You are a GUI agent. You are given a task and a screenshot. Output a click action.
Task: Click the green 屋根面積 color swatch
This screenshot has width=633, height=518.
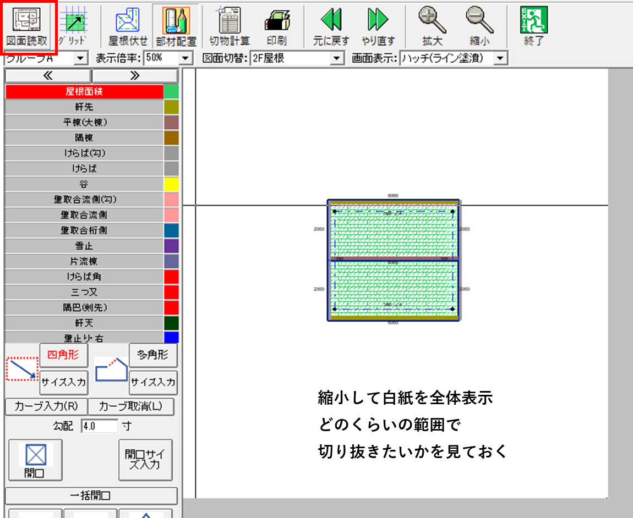[171, 91]
